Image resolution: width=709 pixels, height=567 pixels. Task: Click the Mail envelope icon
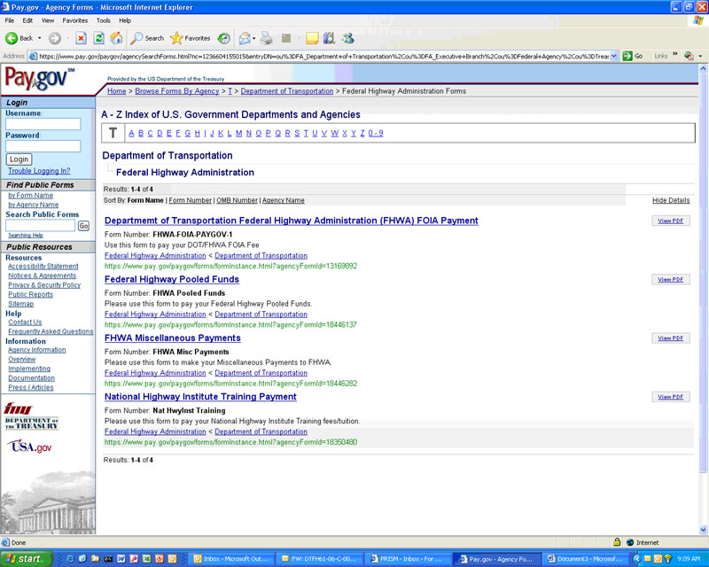click(245, 38)
